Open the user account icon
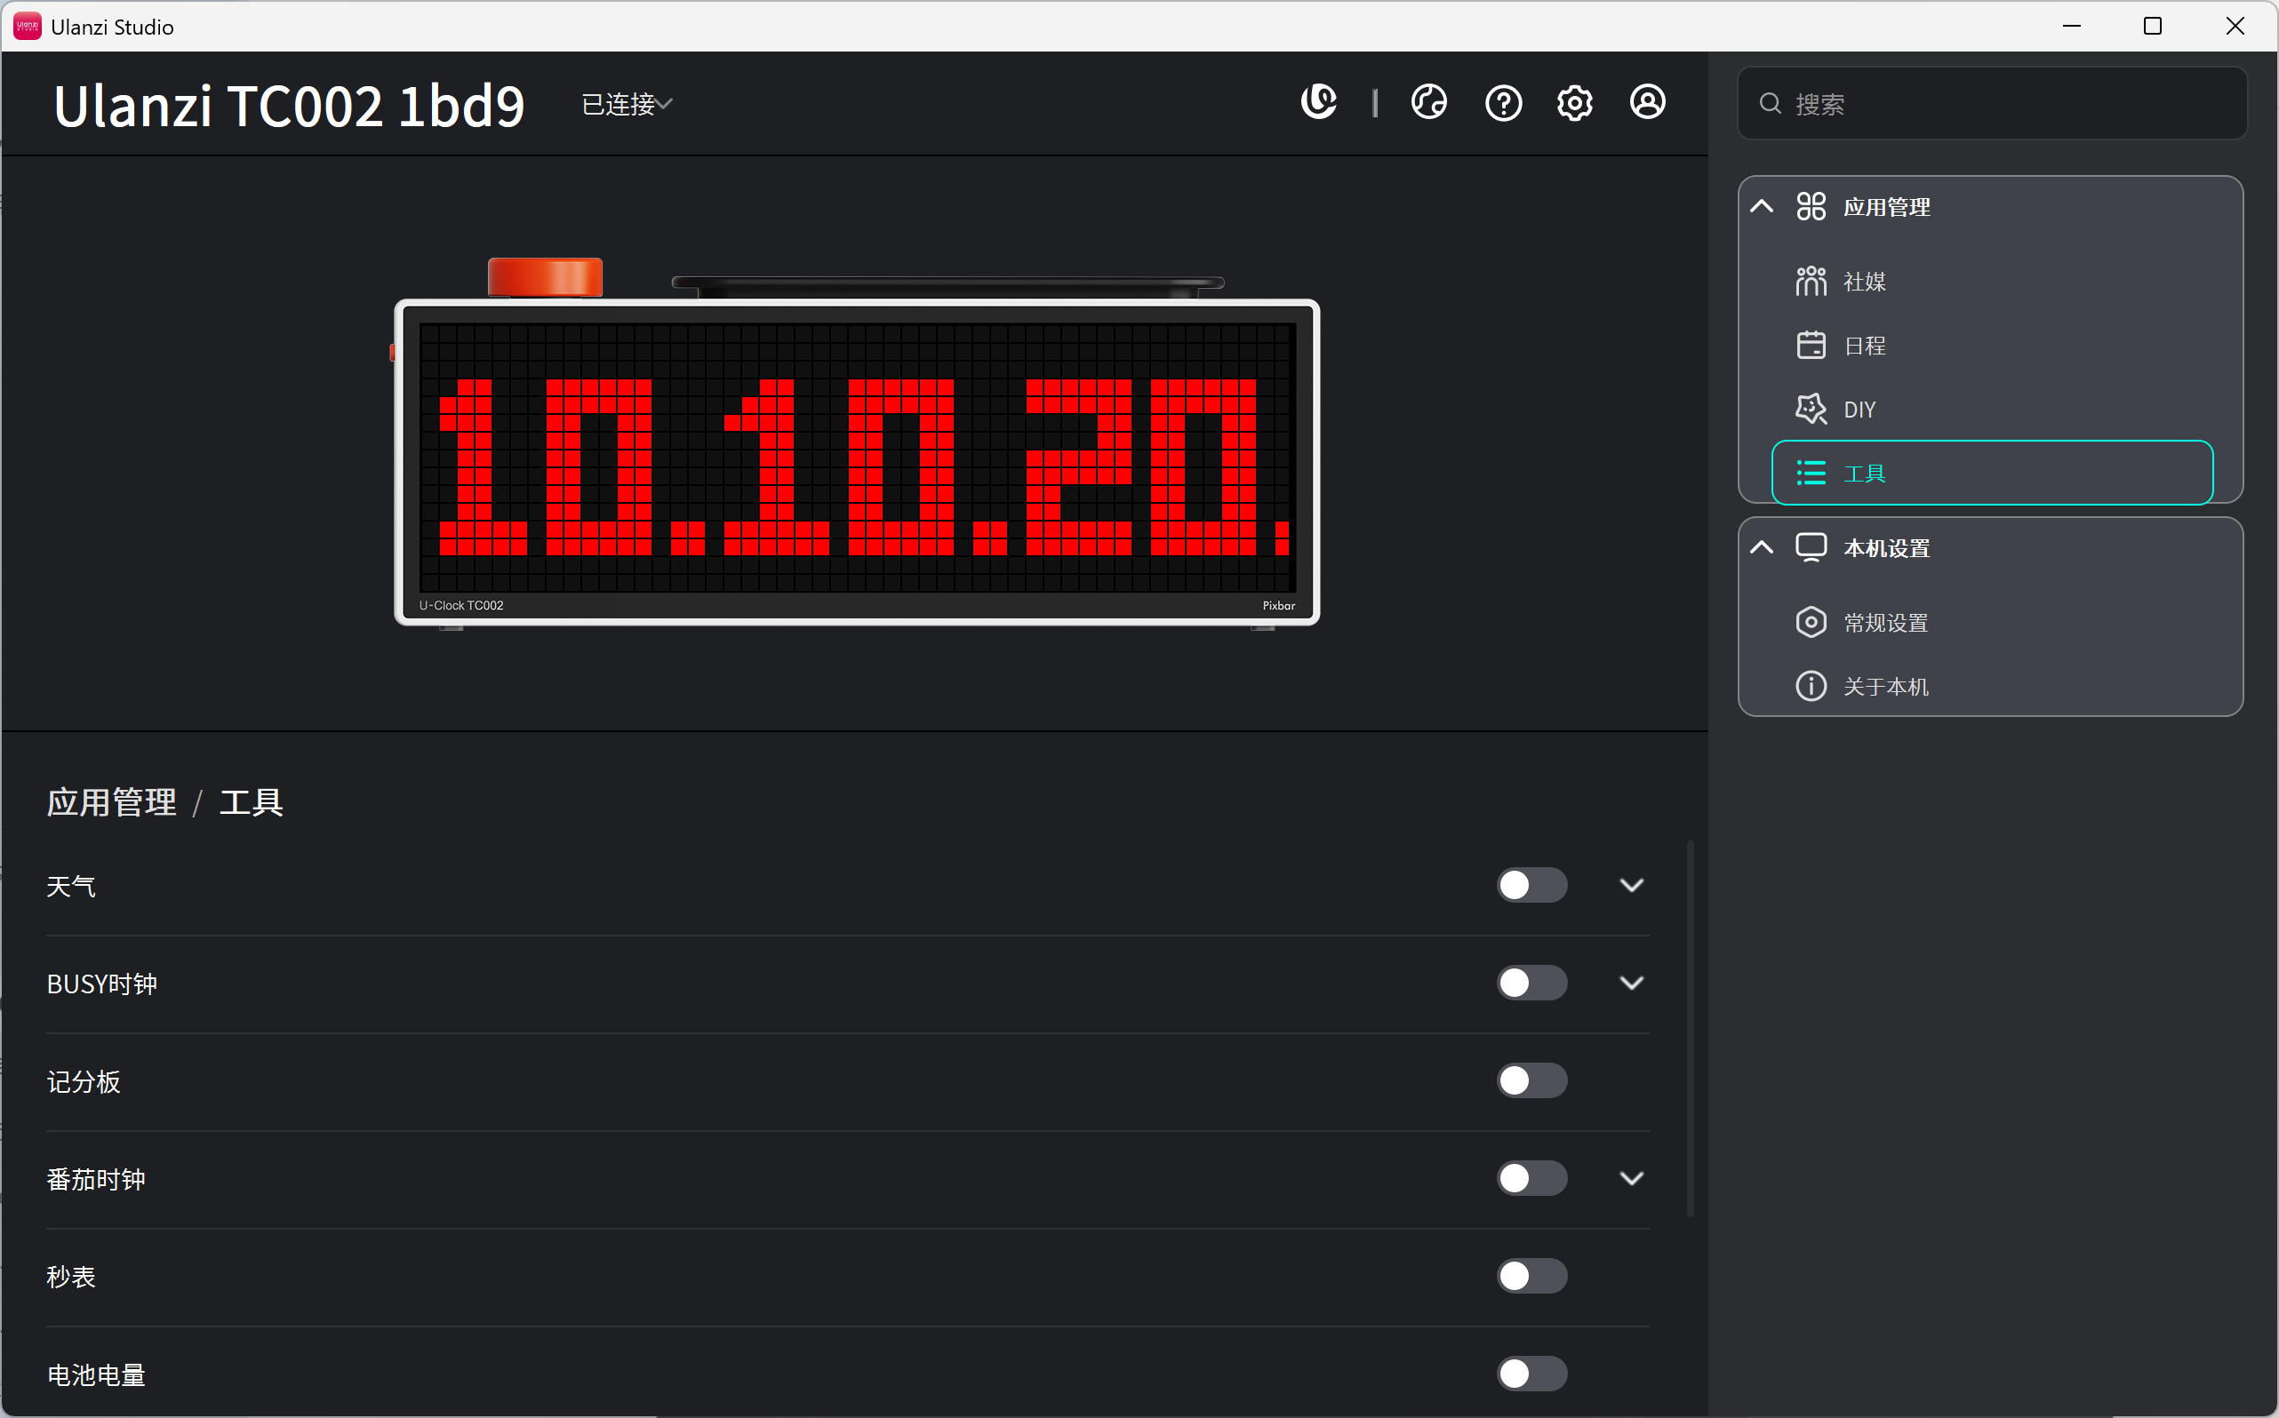The height and width of the screenshot is (1418, 2279). tap(1648, 102)
